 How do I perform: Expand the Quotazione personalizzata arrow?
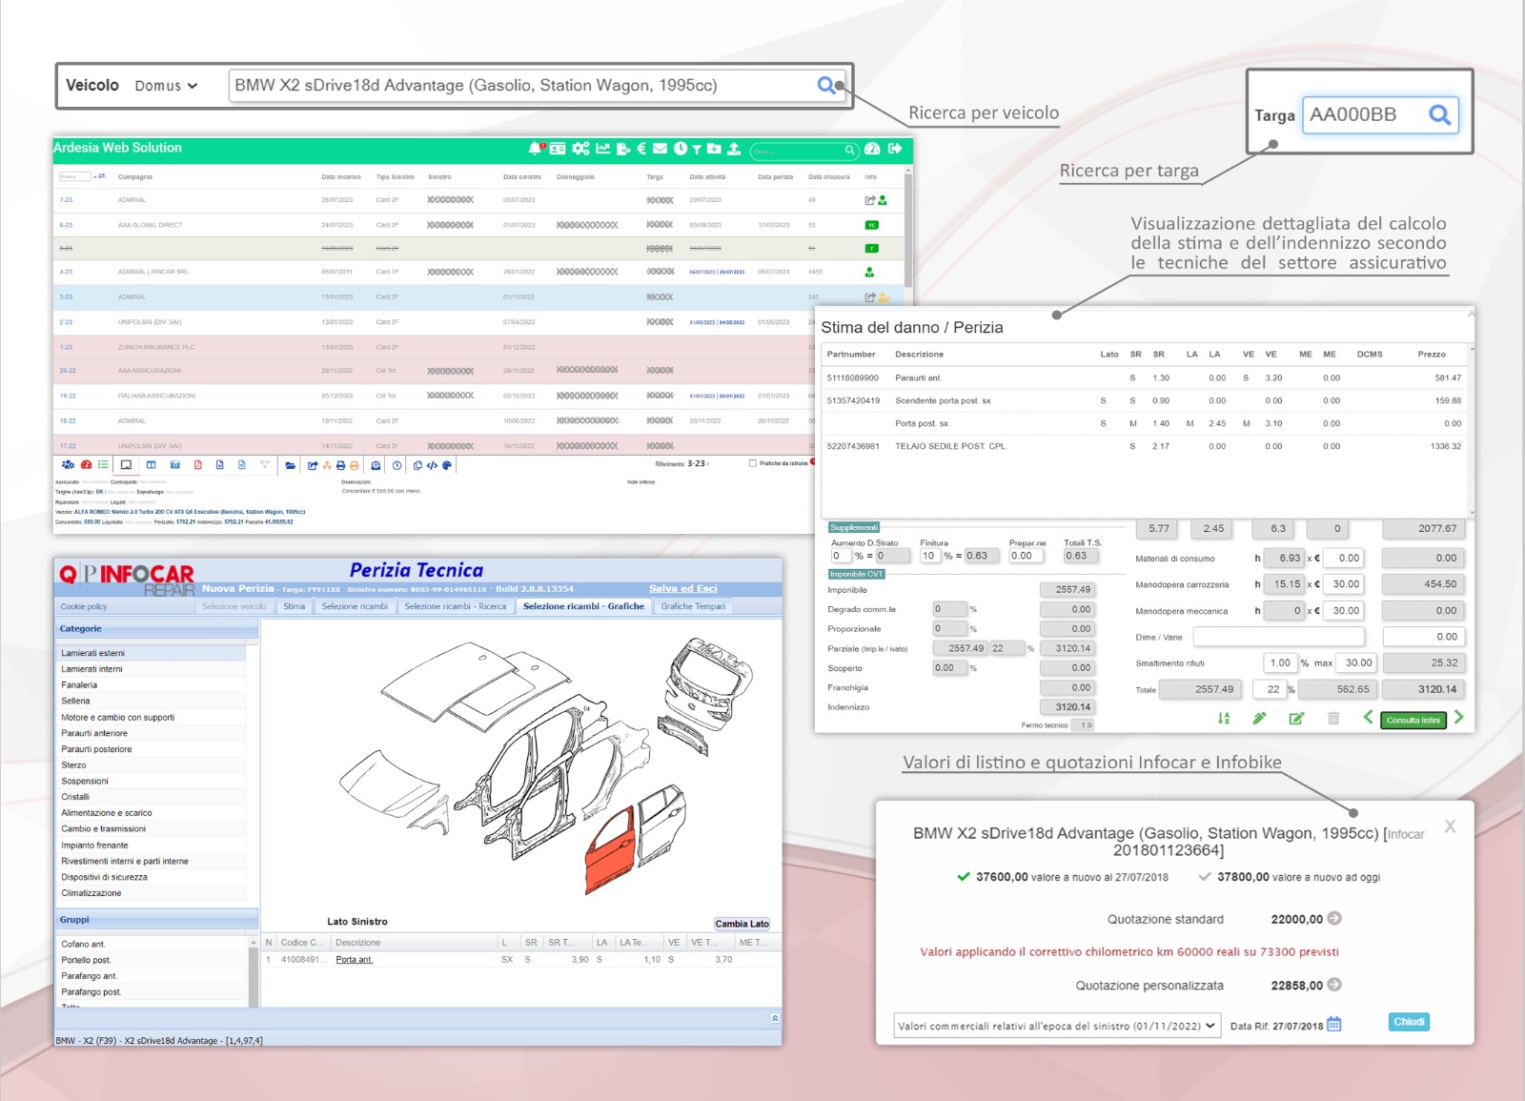pos(1334,985)
